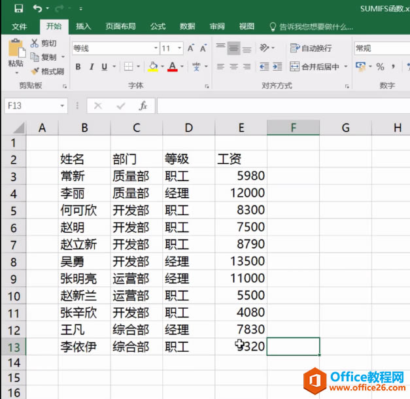410x399 pixels.
Task: Apply the red font color A
Action: pos(173,67)
